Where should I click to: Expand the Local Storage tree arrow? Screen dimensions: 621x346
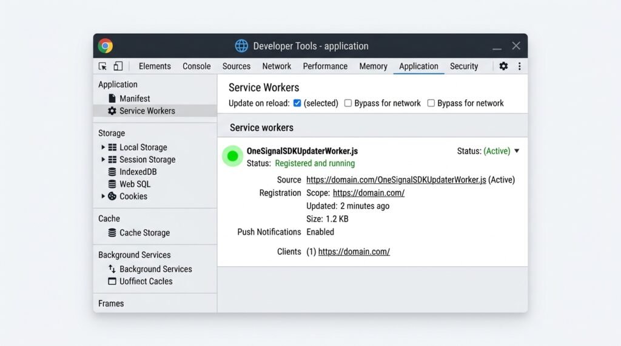103,148
